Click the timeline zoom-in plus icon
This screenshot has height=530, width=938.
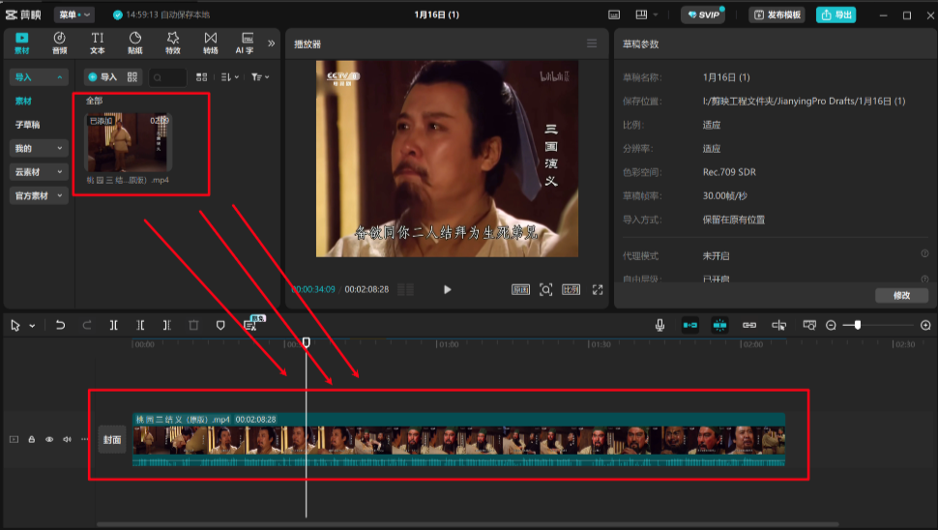pyautogui.click(x=925, y=326)
